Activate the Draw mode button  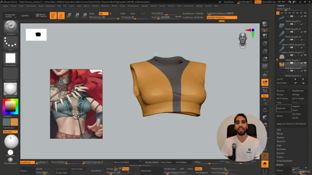(x=61, y=16)
